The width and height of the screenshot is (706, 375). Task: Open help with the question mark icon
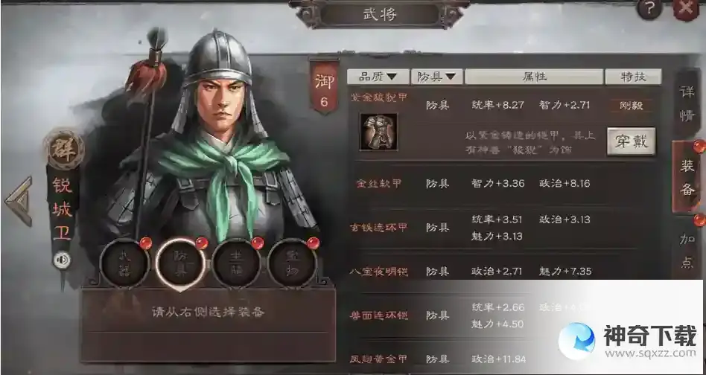(x=649, y=8)
